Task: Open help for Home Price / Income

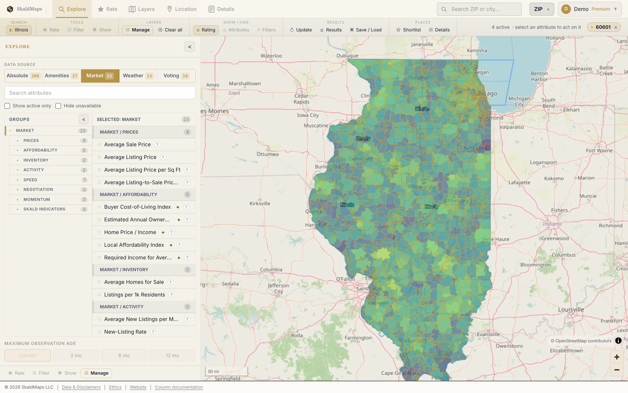Action: tap(171, 232)
